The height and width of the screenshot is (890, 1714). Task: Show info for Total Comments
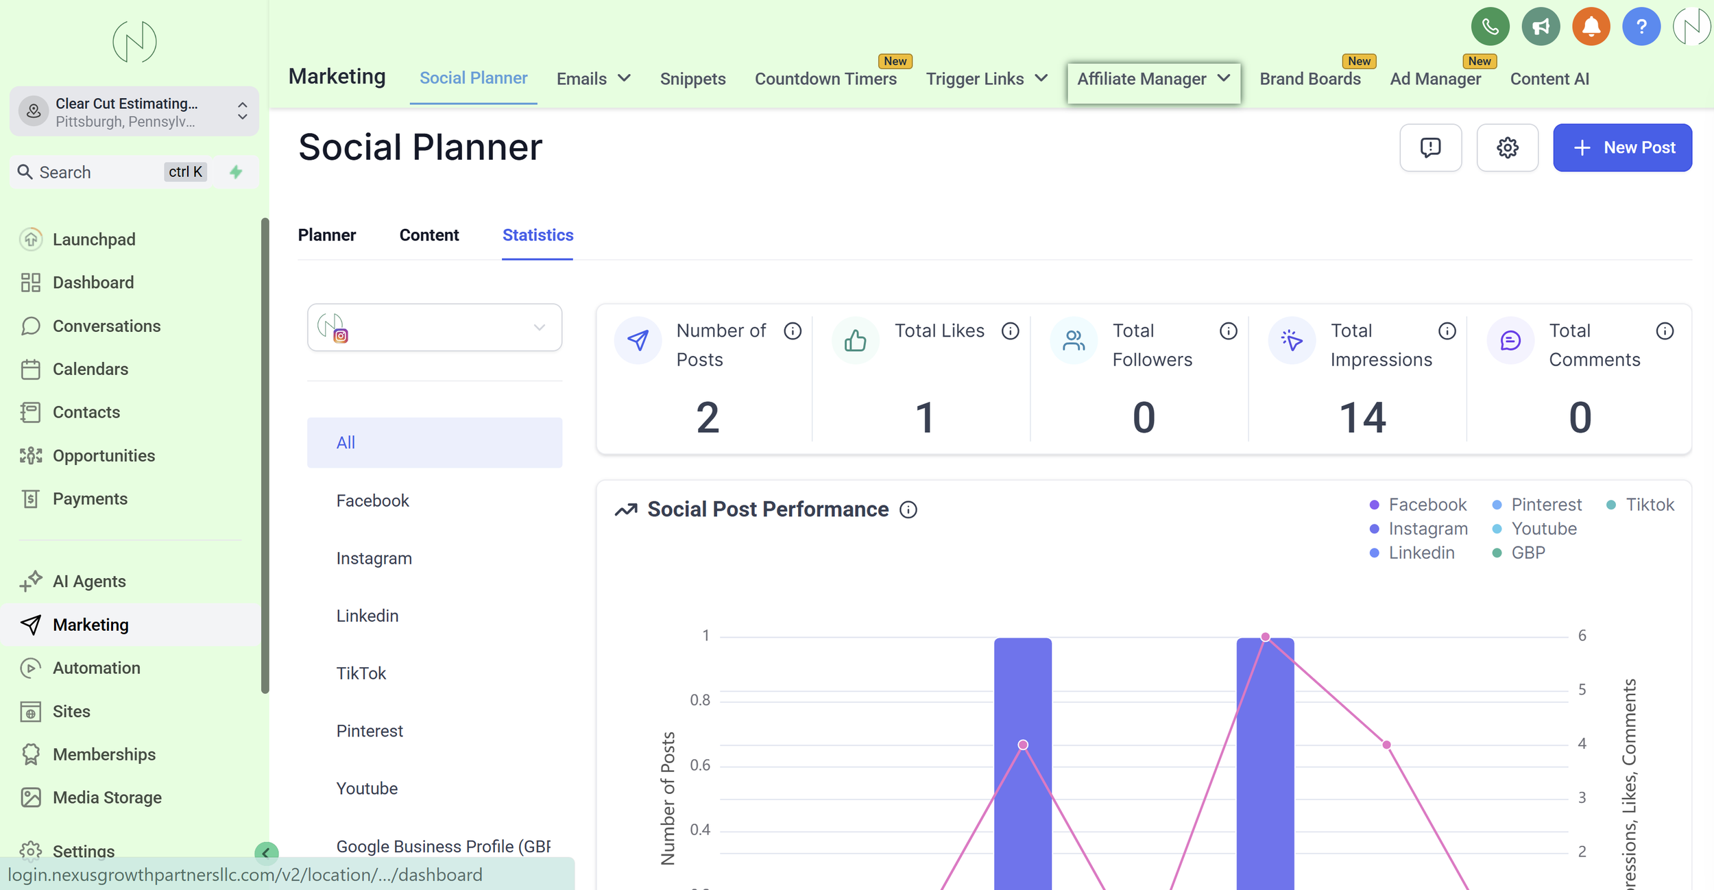point(1665,331)
